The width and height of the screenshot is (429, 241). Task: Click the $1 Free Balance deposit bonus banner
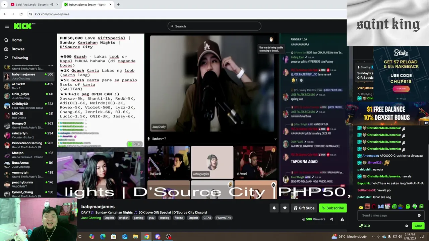[388, 114]
